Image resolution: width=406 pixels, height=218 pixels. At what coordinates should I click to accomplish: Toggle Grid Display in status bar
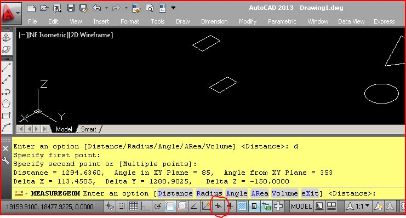134,206
